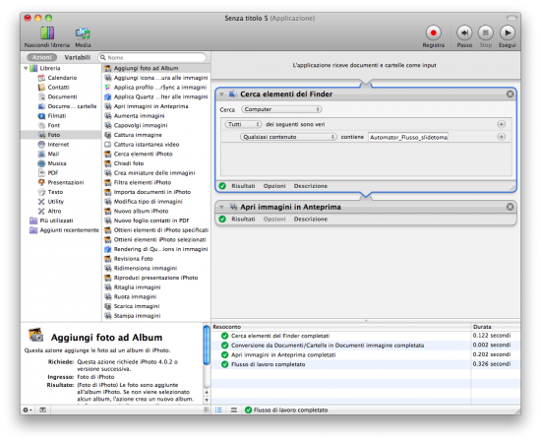Select the Cattura immagine action icon
The width and height of the screenshot is (541, 442).
[108, 135]
